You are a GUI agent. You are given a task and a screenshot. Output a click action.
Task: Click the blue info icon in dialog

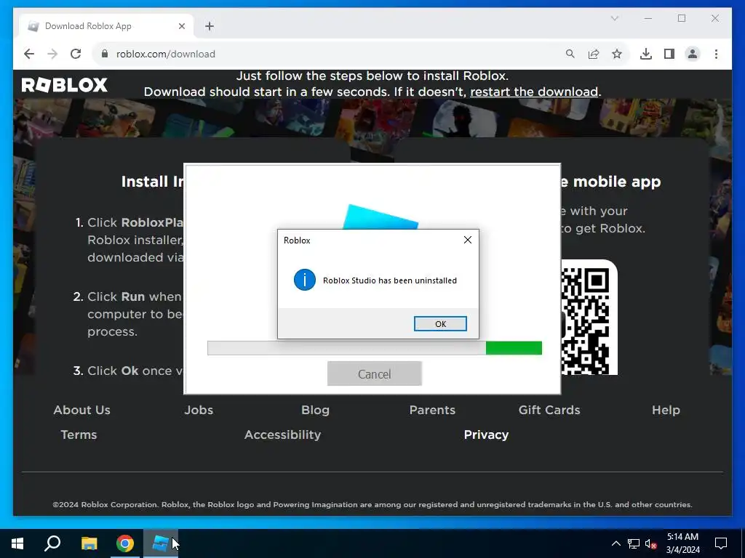click(305, 280)
